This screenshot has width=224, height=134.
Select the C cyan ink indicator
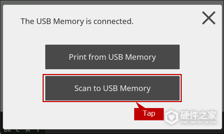click(x=18, y=130)
